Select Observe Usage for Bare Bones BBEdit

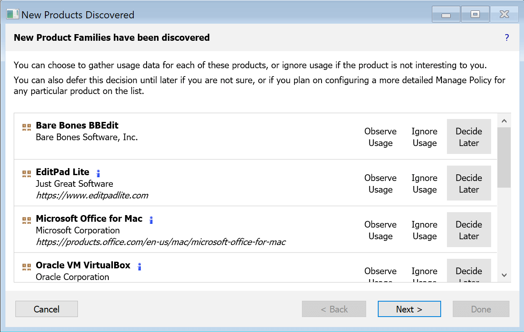pos(380,137)
